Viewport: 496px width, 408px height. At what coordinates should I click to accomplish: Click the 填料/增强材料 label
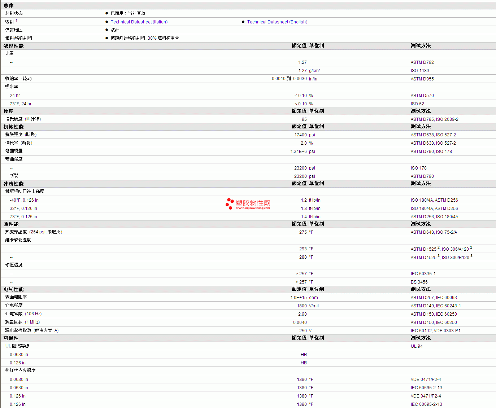pos(19,38)
